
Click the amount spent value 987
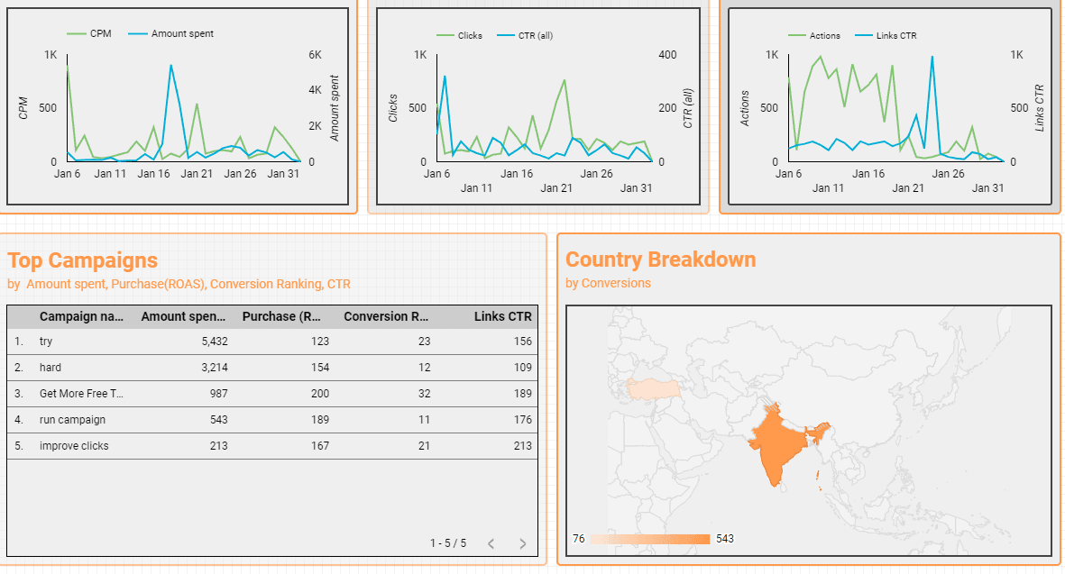[219, 394]
